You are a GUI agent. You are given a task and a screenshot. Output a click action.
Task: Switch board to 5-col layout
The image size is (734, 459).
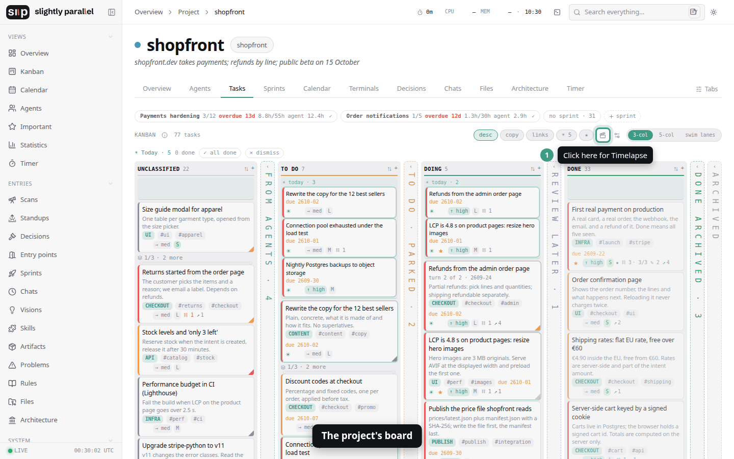coord(666,135)
